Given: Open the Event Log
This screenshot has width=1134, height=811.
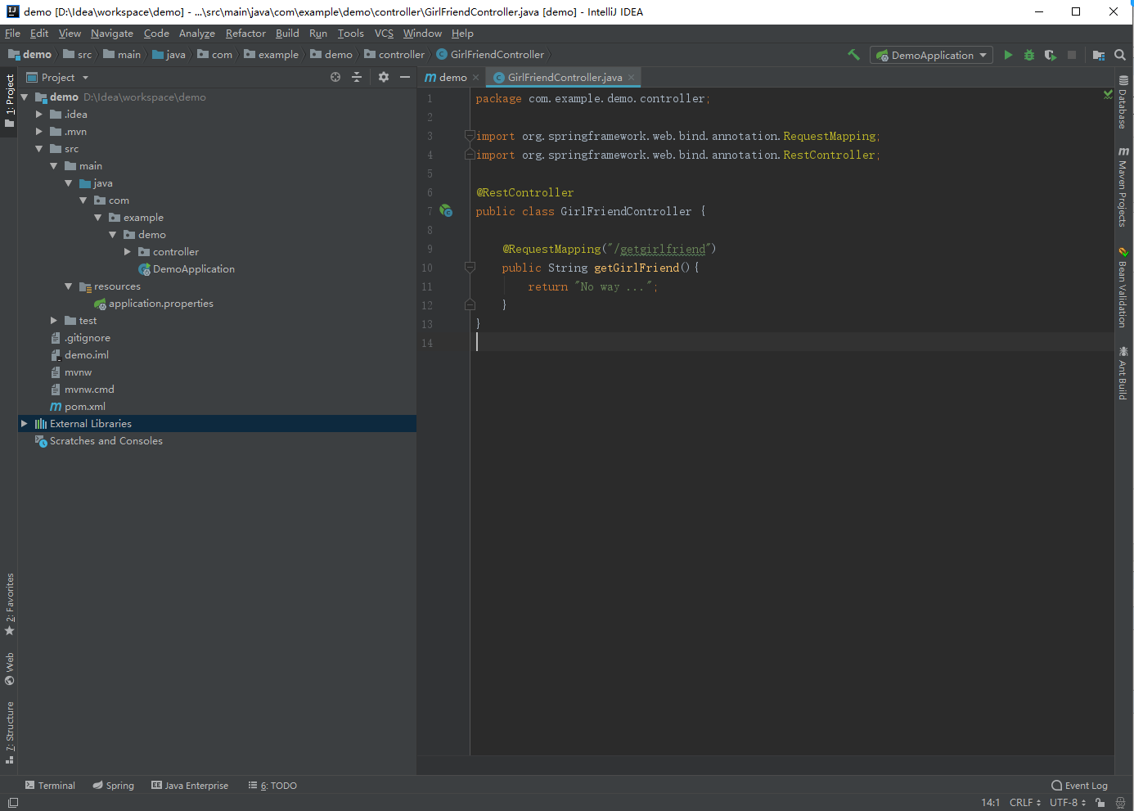Looking at the screenshot, I should click(x=1079, y=785).
